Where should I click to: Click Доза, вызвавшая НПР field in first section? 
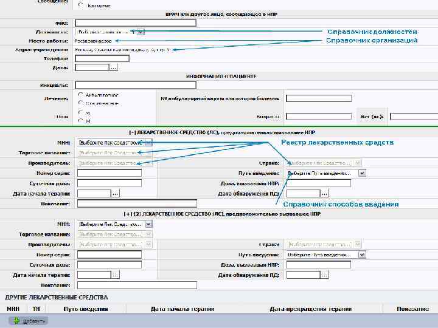[319, 183]
